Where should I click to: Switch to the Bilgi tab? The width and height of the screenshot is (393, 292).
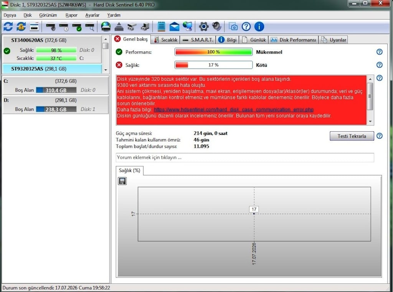(x=228, y=40)
